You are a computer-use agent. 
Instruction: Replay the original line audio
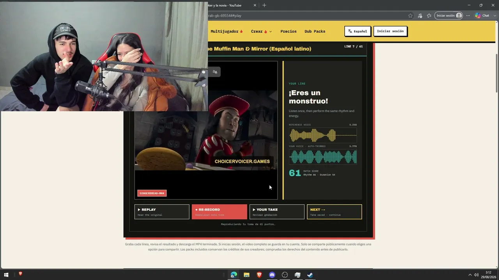coord(162,212)
